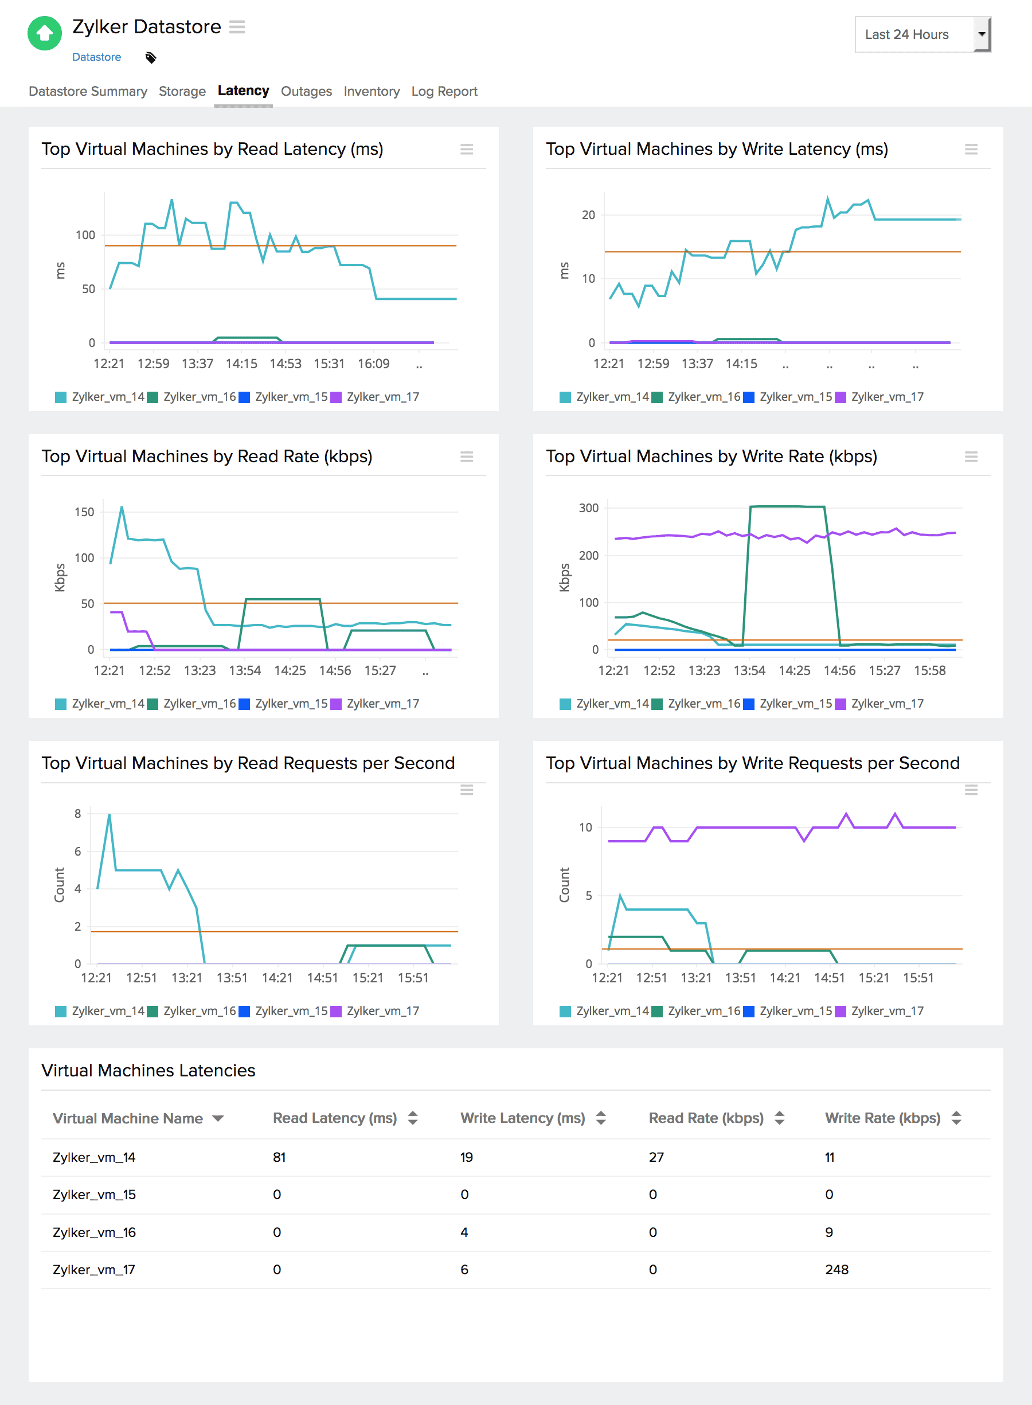Image resolution: width=1032 pixels, height=1405 pixels.
Task: Switch to the Storage tab
Action: point(182,91)
